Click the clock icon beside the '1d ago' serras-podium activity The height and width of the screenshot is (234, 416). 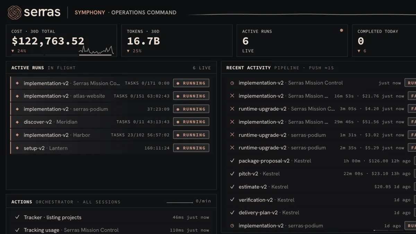232,226
